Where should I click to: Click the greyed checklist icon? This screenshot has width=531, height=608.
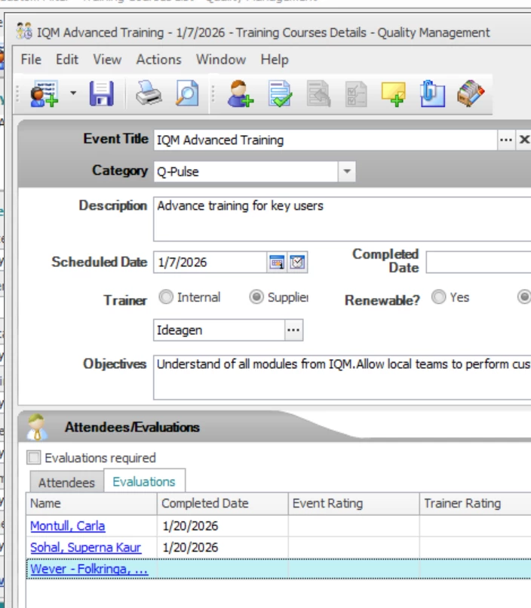(356, 94)
